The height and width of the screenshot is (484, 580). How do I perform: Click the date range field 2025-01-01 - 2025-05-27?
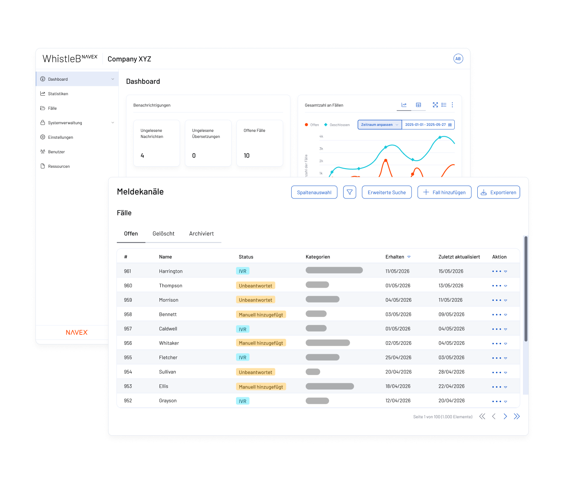pos(428,125)
